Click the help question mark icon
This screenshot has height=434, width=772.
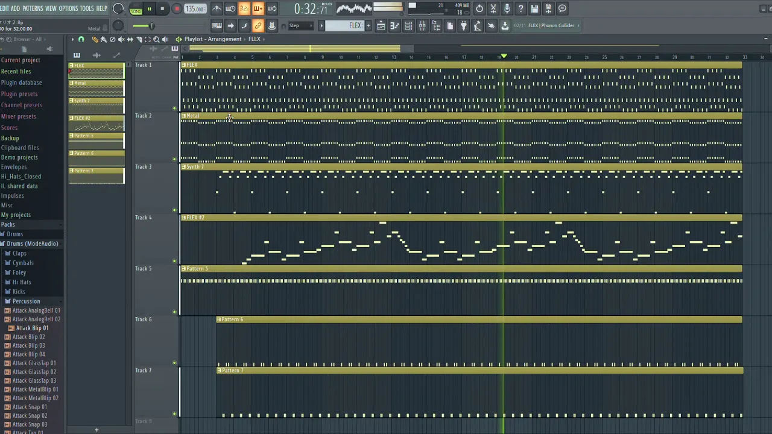click(521, 8)
